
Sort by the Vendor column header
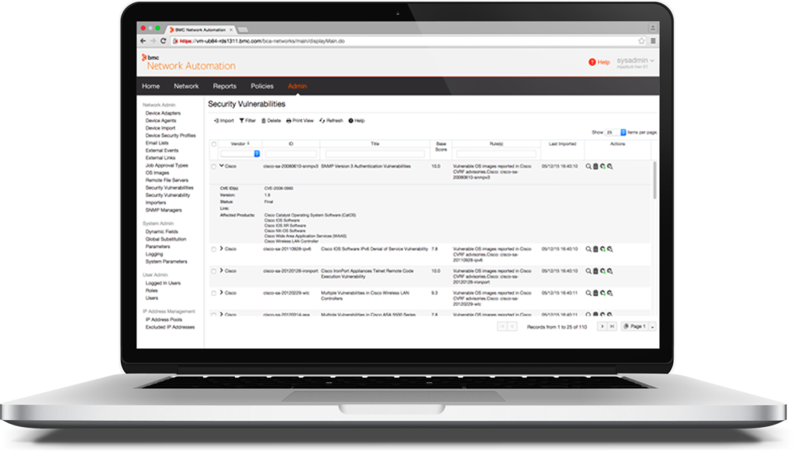240,144
